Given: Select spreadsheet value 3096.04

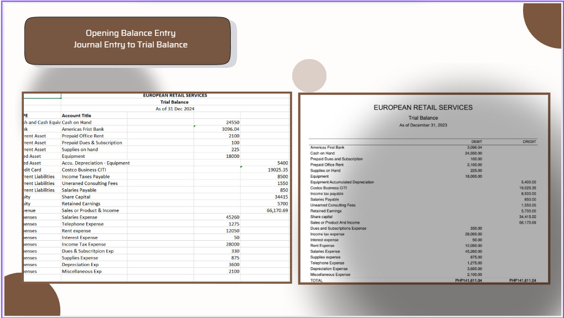Looking at the screenshot, I should tap(231, 129).
